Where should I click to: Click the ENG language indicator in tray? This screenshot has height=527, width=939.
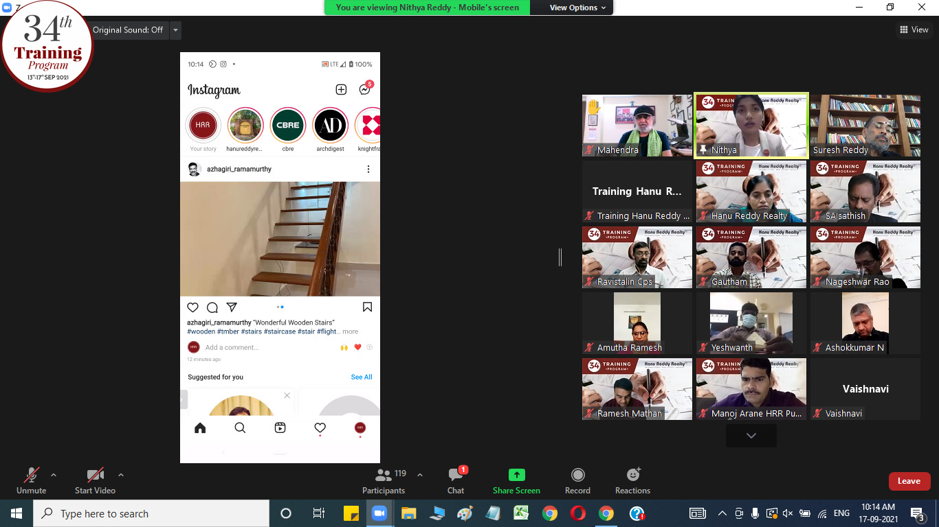tap(841, 513)
